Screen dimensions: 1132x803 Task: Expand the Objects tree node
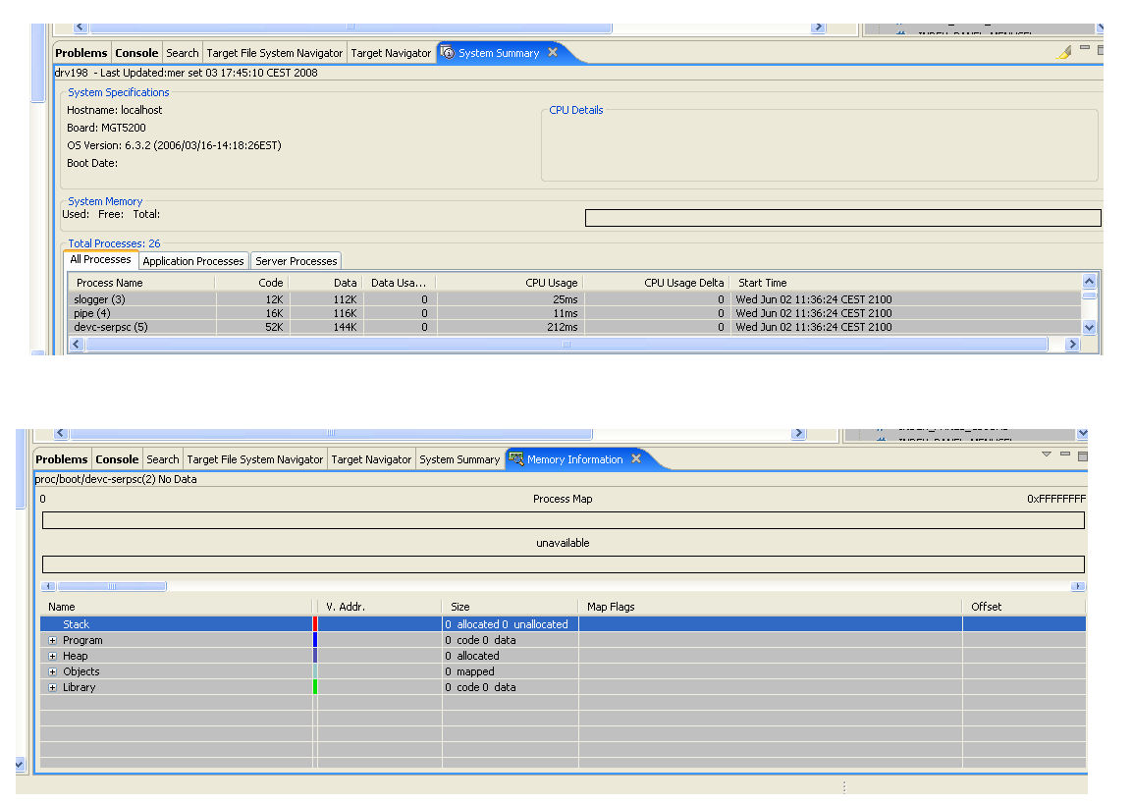pos(52,671)
